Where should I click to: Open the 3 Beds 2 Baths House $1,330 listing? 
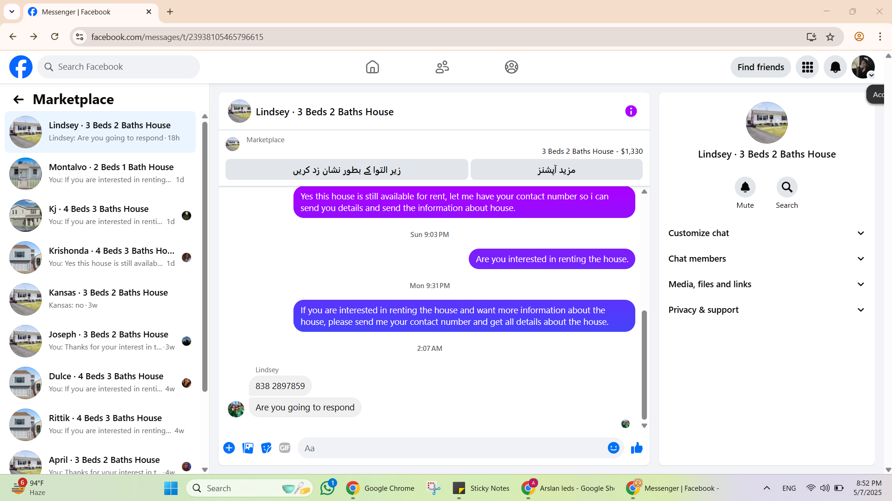click(592, 151)
